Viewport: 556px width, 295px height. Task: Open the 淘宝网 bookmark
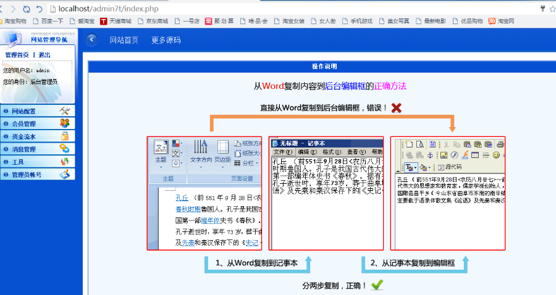pos(501,21)
